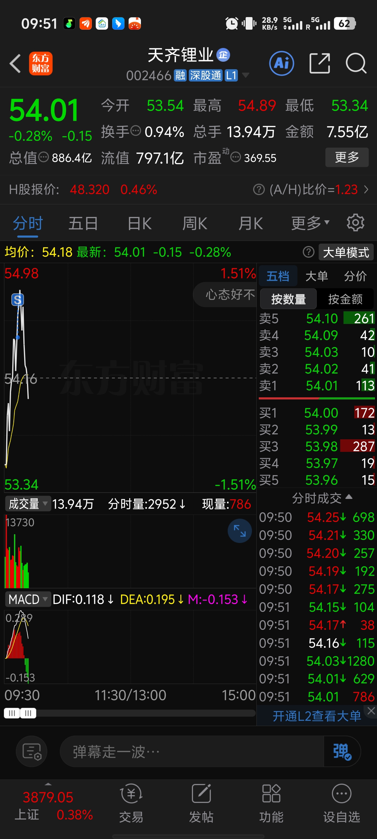Tap info icon beside 市盈
Image resolution: width=377 pixels, height=839 pixels.
point(236,157)
